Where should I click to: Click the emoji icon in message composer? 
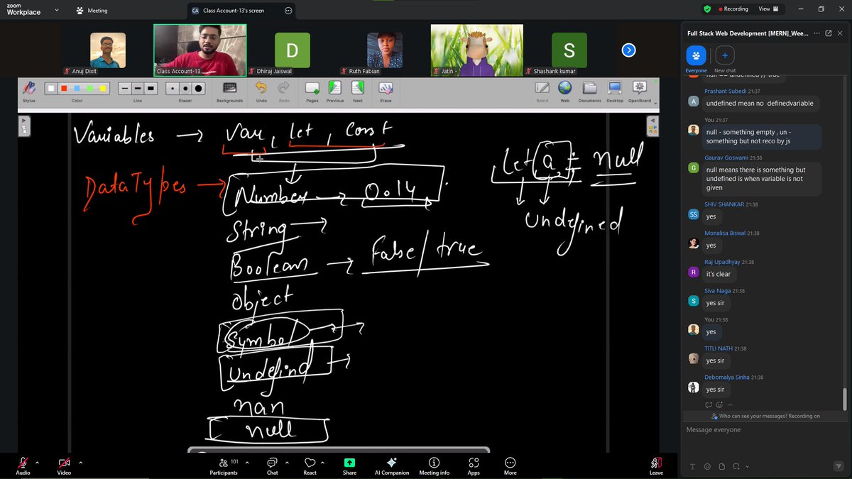(707, 466)
